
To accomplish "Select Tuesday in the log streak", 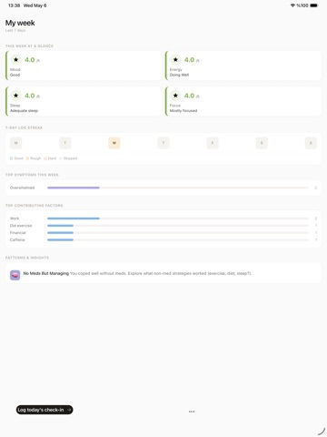I will 65,143.
